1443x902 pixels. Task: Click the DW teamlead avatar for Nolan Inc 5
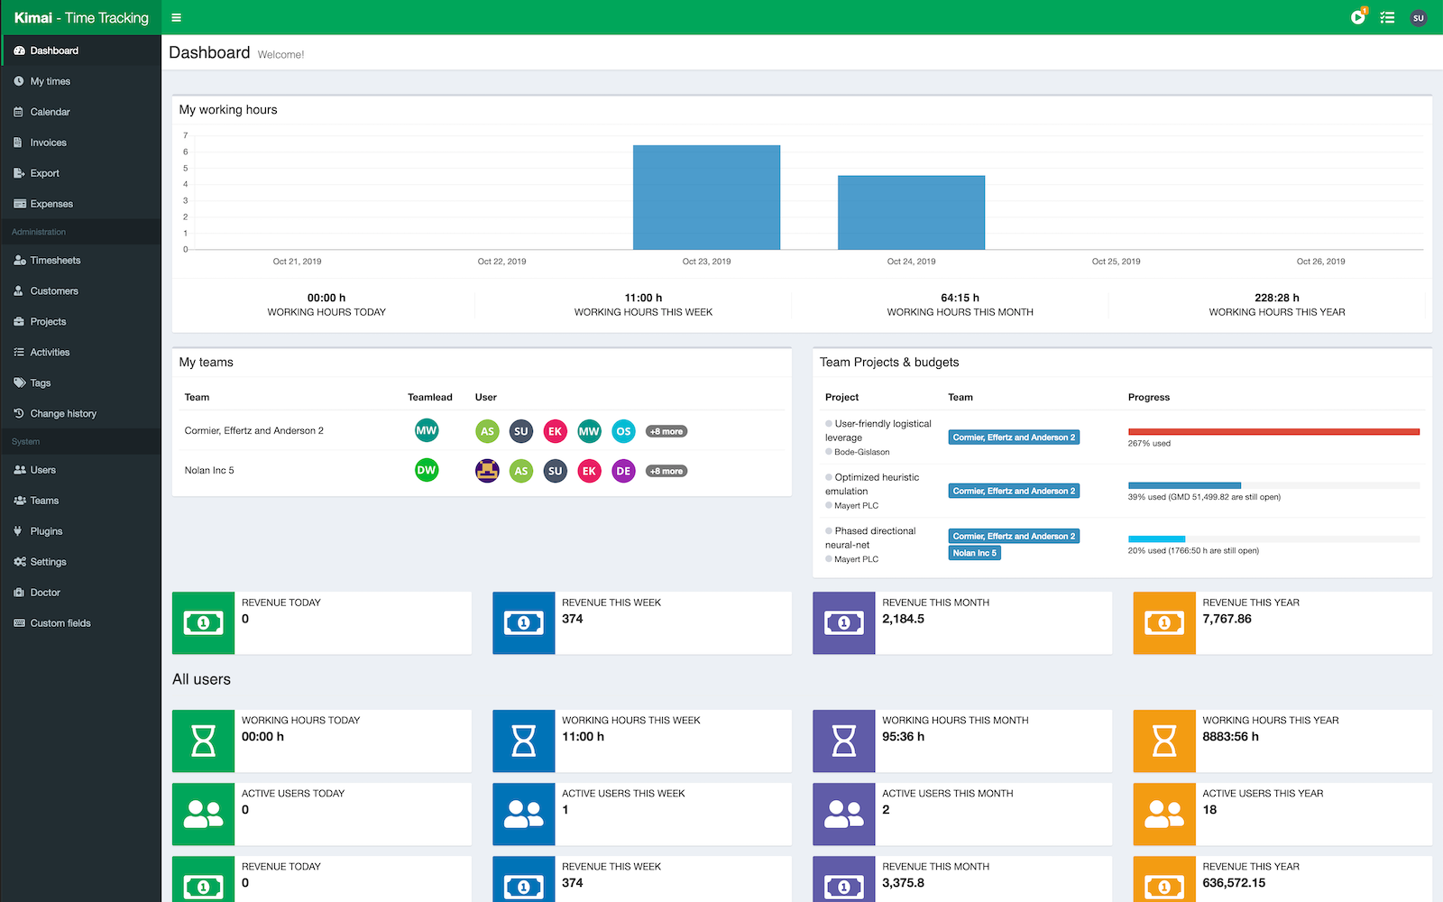tap(427, 470)
